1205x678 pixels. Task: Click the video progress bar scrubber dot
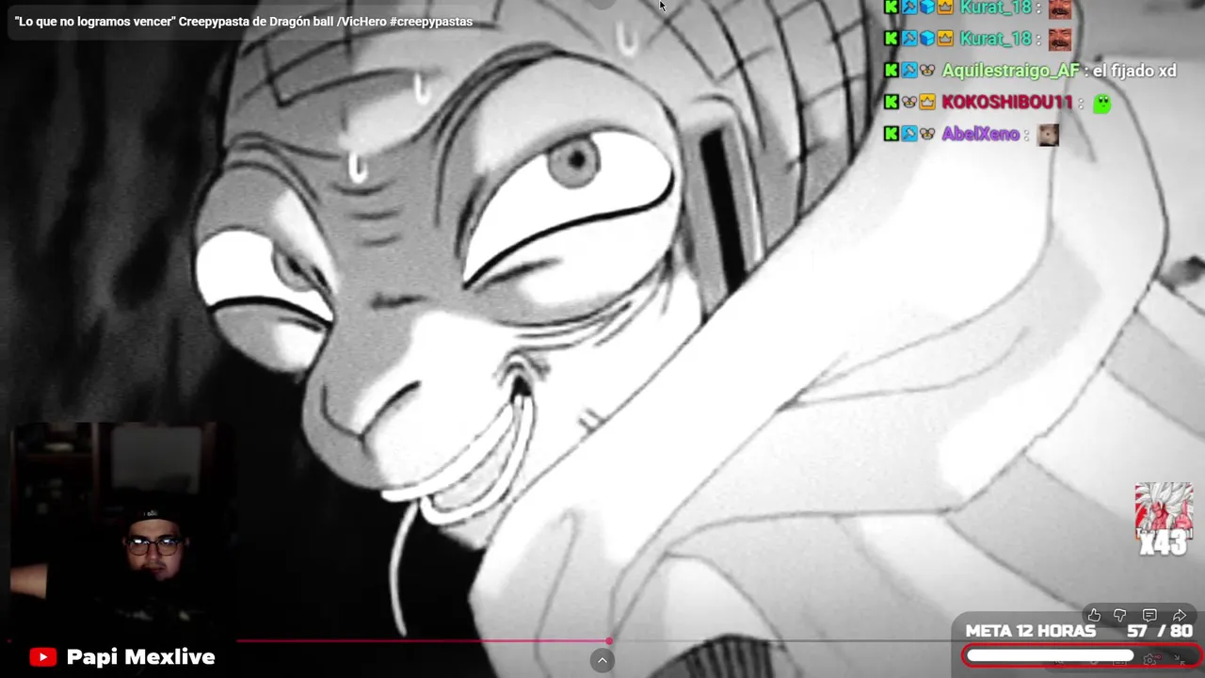tap(609, 641)
